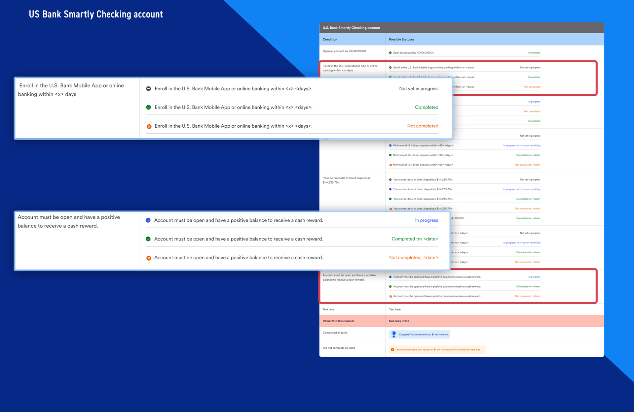Click 'Completed' status on the 'Open an account' row
This screenshot has height=412, width=634.
point(534,53)
